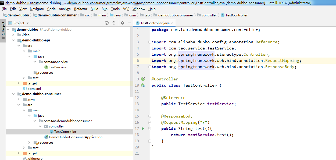This screenshot has height=160, width=336.
Task: Click the TestController breadcrumb class icon
Action: [222, 15]
